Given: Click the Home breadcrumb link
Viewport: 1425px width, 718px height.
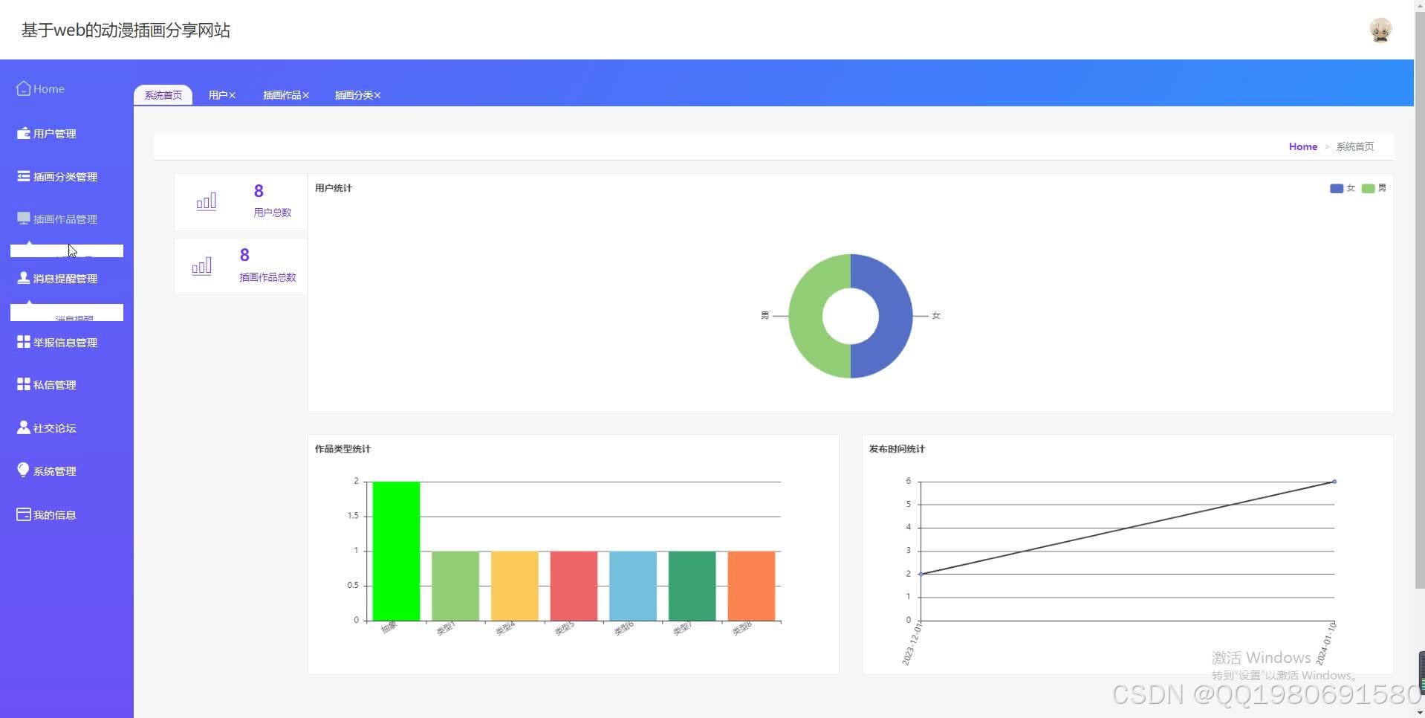Looking at the screenshot, I should 1302,146.
